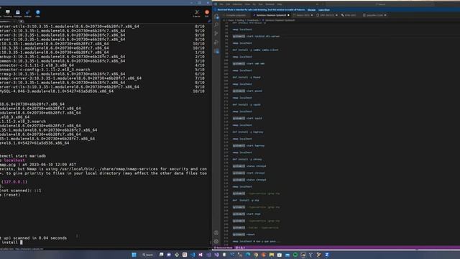Image resolution: width=460 pixels, height=259 pixels.
Task: Click Restricted Mode in VS Code status bar
Action: (224, 247)
